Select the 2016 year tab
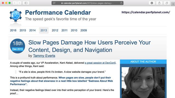Viewport: 175px width, 98px height. tap(13, 30)
